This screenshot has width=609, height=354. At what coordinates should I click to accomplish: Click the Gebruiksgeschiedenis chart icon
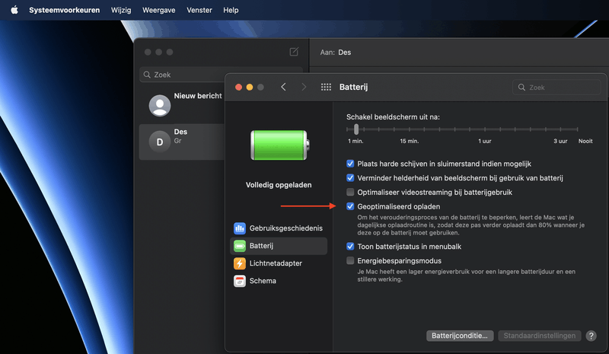[x=240, y=228]
